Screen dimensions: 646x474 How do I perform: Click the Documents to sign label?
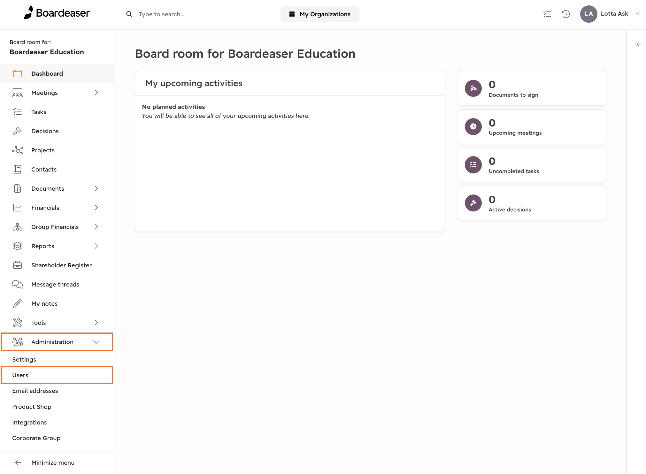click(x=513, y=95)
